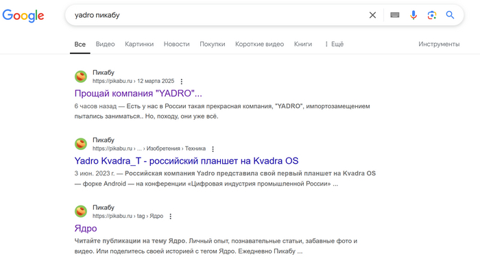The width and height of the screenshot is (480, 261).
Task: Open 'Yadro Kvadra_T' tablet result
Action: pyautogui.click(x=187, y=160)
